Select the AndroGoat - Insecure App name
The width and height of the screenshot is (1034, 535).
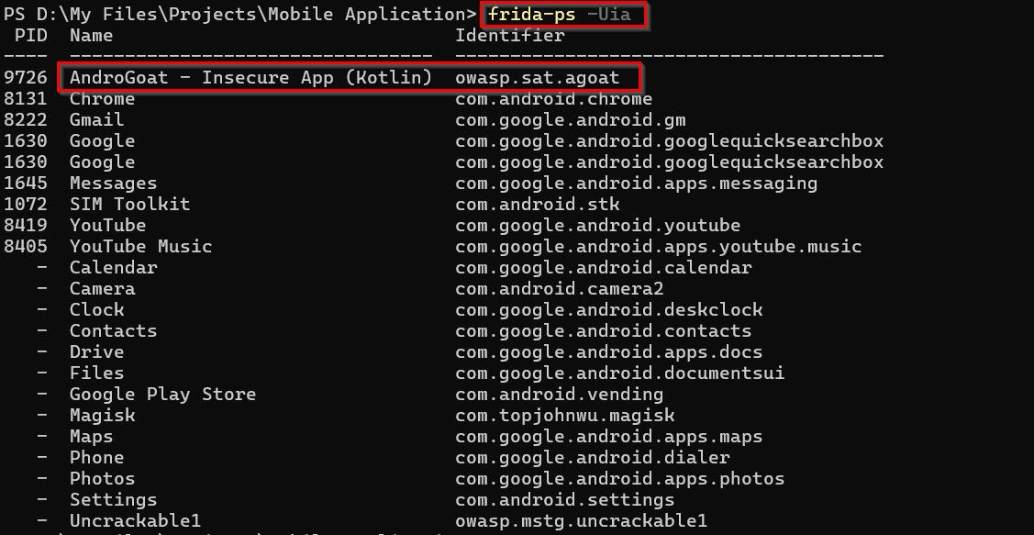click(x=250, y=78)
